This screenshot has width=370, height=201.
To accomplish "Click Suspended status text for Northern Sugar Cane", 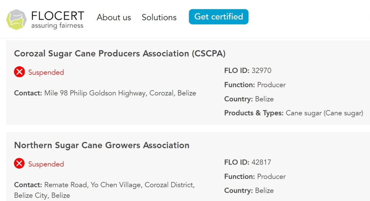I will (x=46, y=164).
